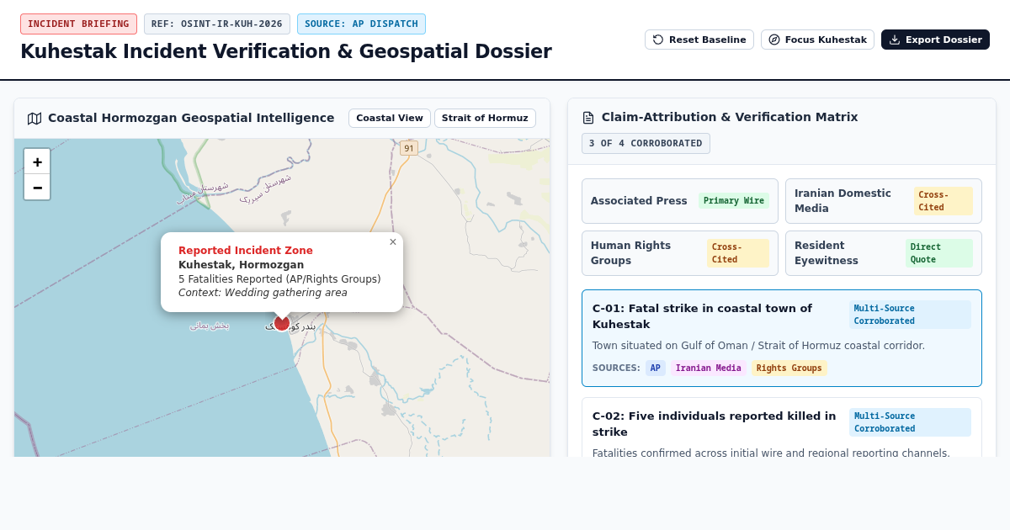Select the Associated Press source card
Screen dimensions: 1010x530
(680, 201)
